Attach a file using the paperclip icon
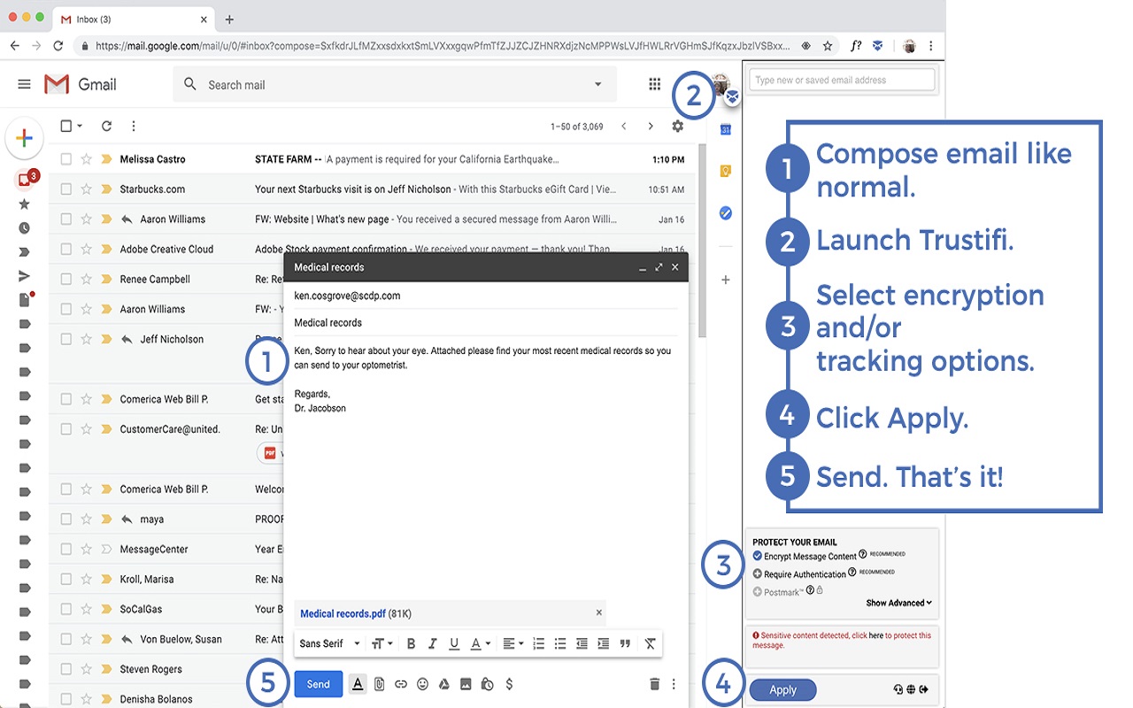The width and height of the screenshot is (1133, 708). [x=379, y=684]
